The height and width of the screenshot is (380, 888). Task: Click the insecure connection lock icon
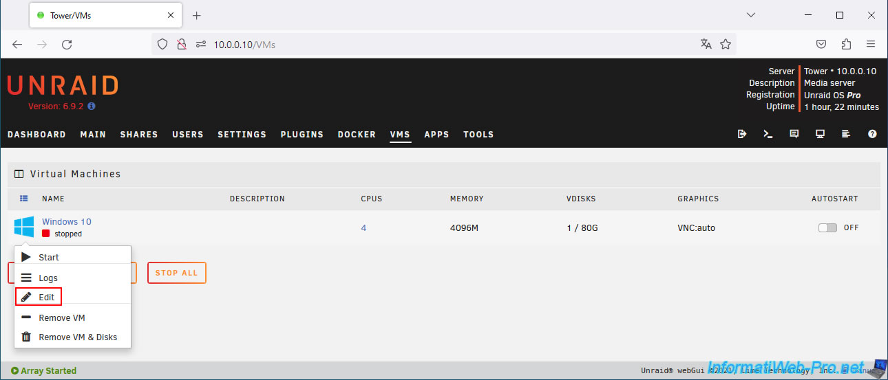point(182,44)
